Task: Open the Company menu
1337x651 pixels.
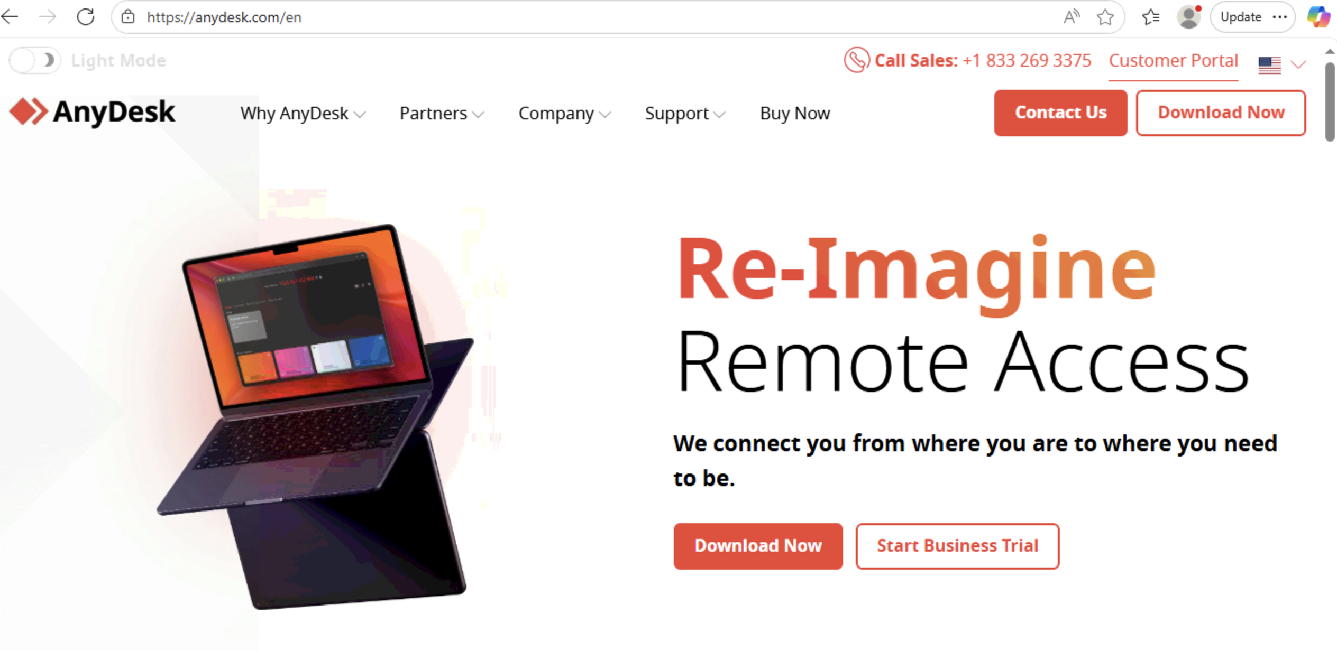Action: (565, 113)
